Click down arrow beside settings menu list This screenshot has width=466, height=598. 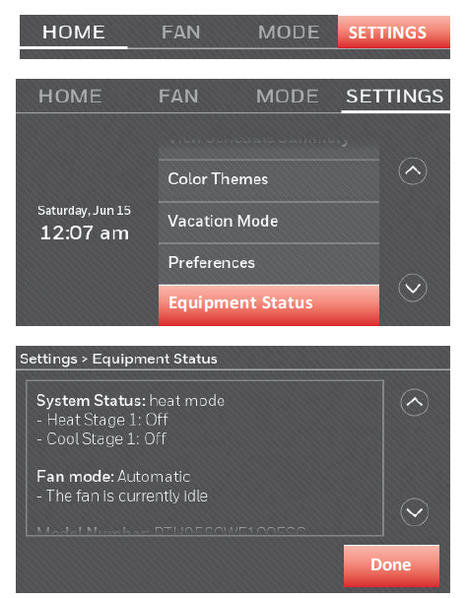[413, 288]
